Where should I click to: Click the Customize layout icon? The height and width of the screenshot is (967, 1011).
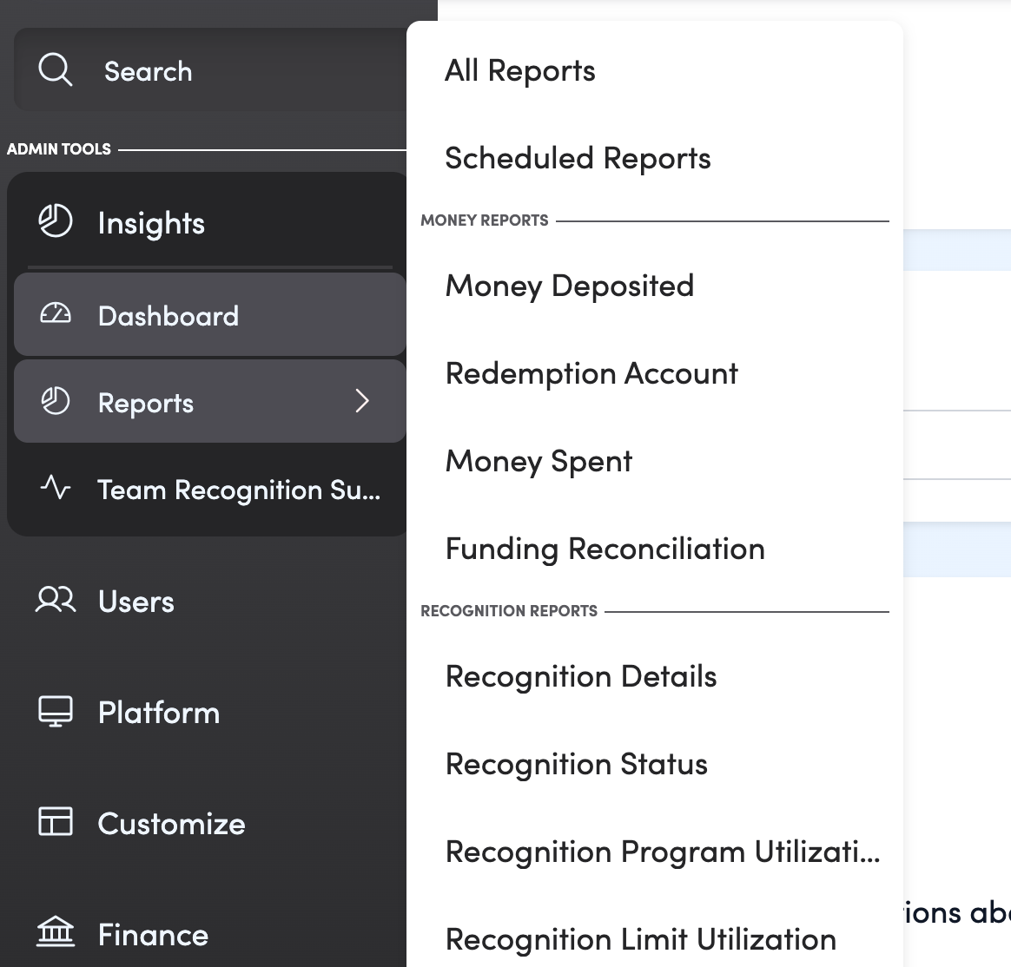(x=56, y=821)
